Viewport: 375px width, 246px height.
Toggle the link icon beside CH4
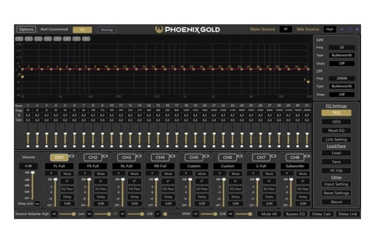point(172,156)
